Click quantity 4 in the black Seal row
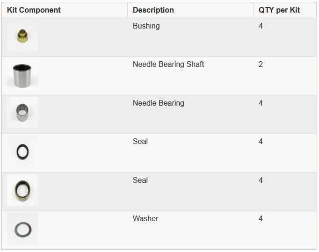The height and width of the screenshot is (252, 319). pyautogui.click(x=261, y=141)
